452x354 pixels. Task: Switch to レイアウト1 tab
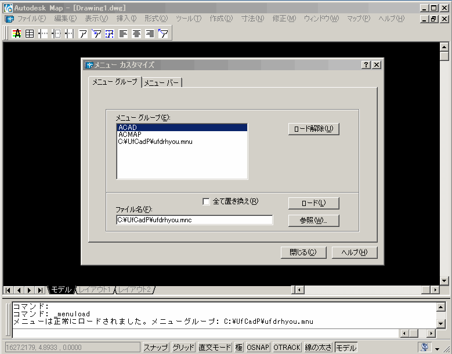point(95,290)
